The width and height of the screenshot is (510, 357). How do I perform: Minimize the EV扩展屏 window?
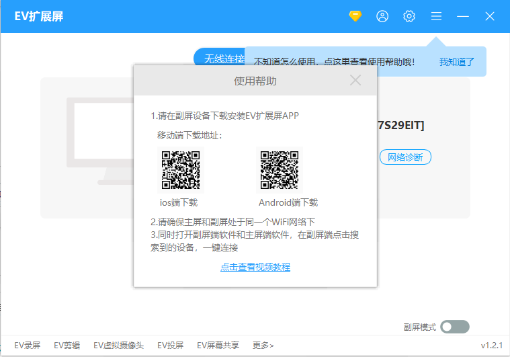point(463,16)
